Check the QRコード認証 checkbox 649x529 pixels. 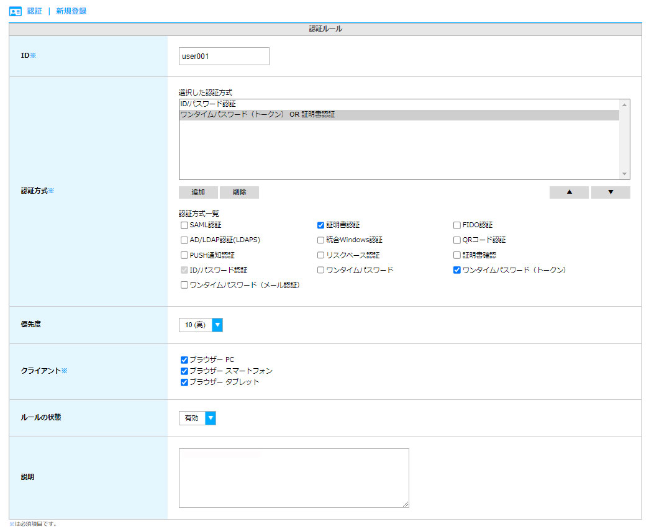457,240
